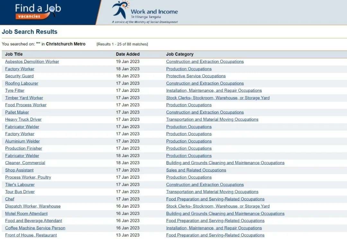Viewport: 347px width, 239px height.
Task: Click the Job Title column header
Action: point(14,54)
